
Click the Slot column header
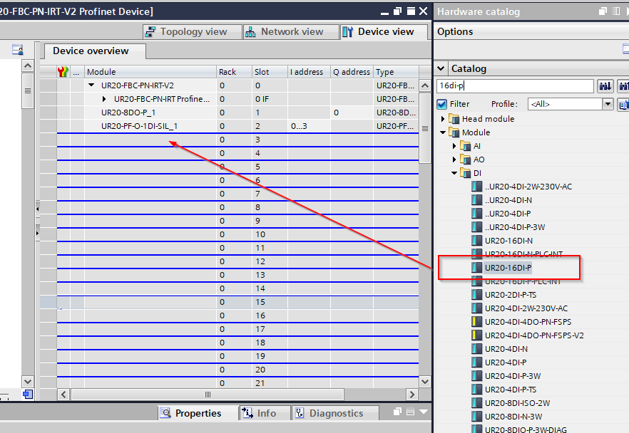tap(270, 72)
